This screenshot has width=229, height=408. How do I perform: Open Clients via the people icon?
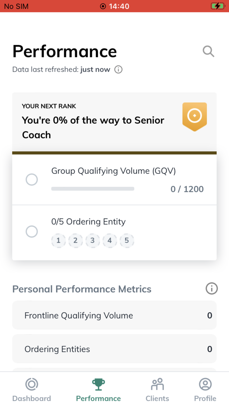(157, 383)
